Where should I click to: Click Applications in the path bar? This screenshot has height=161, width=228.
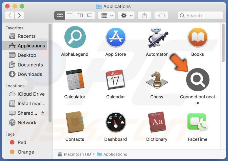tap(112, 154)
